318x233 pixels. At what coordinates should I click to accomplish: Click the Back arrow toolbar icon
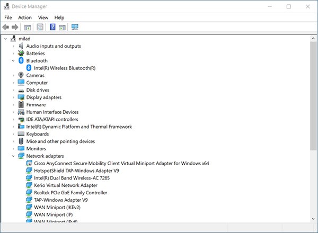[6, 27]
